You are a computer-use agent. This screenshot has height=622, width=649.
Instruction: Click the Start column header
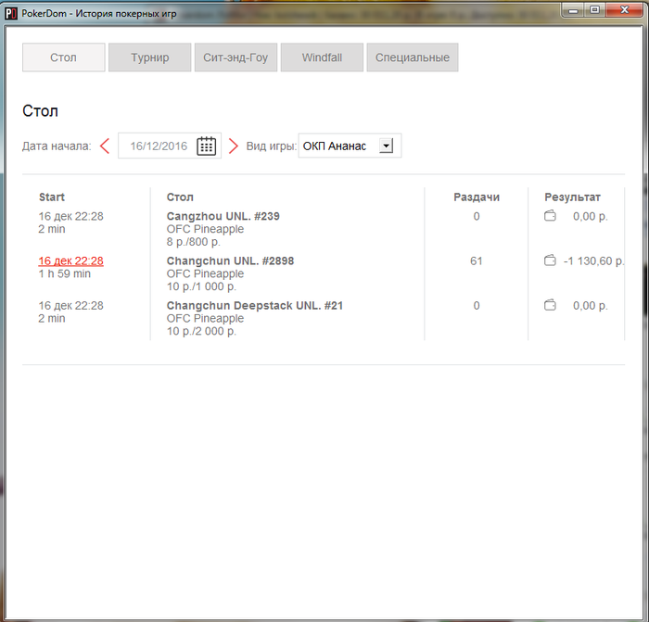click(x=52, y=197)
